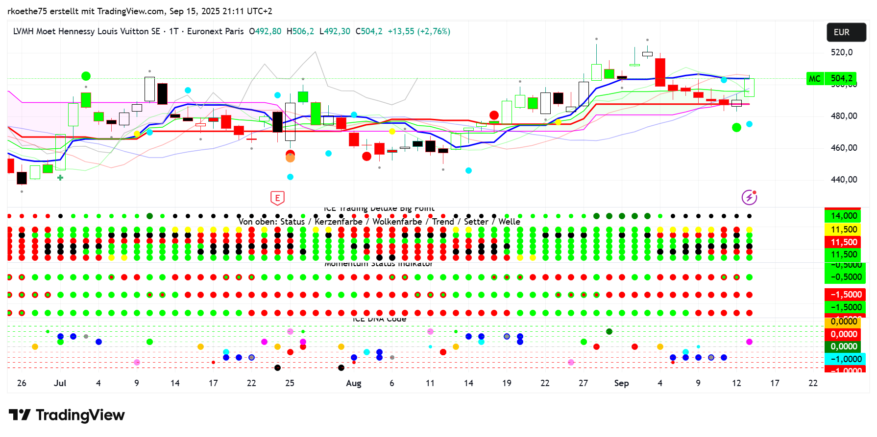Click the small green plus marker near Jul
This screenshot has width=877, height=437.
click(60, 178)
